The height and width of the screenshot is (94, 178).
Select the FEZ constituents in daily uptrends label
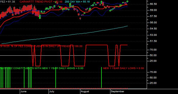[41, 46]
